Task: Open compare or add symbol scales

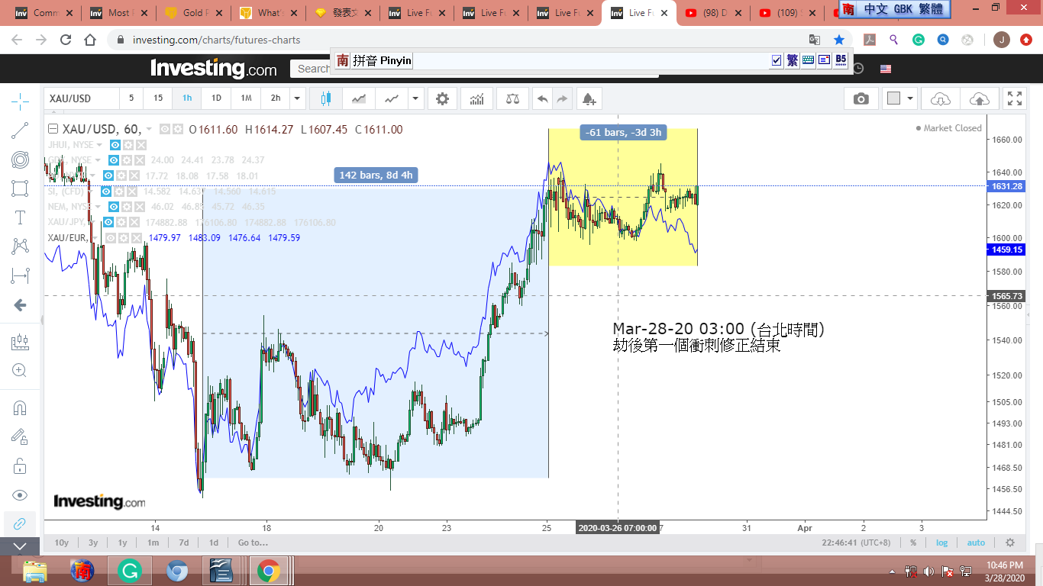Action: (512, 98)
